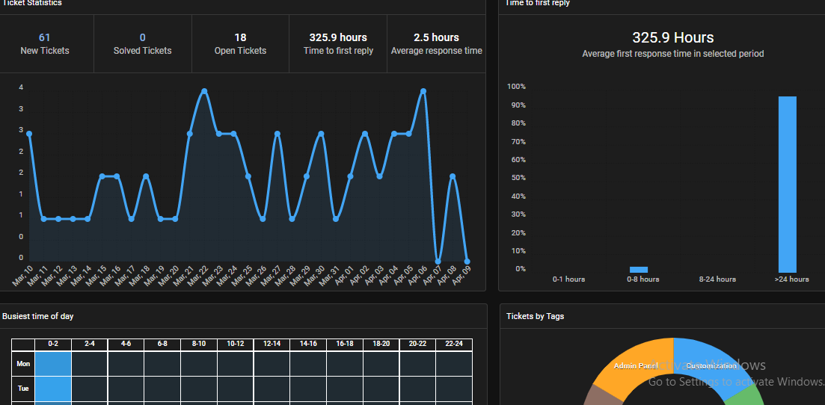Click the Tue row 12-14 heatmap cell

[272, 389]
